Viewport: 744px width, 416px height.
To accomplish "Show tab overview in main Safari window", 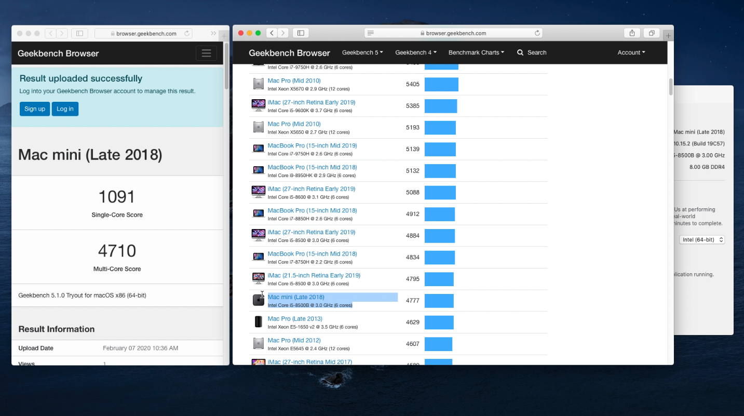I will click(x=652, y=33).
